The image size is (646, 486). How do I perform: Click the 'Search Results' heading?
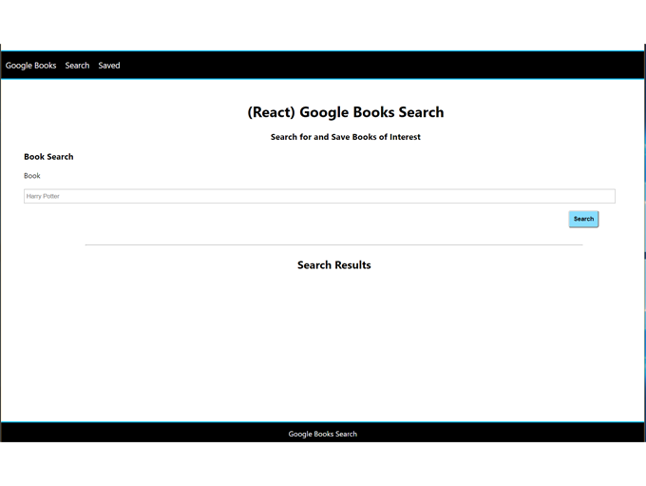[334, 264]
